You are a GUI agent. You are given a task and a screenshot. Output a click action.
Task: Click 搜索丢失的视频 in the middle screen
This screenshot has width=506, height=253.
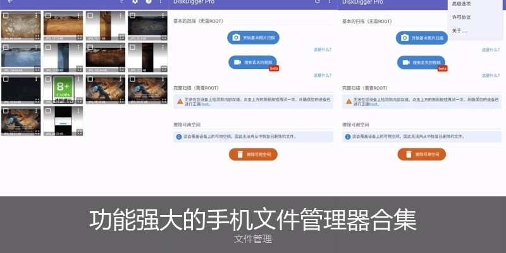coord(252,62)
